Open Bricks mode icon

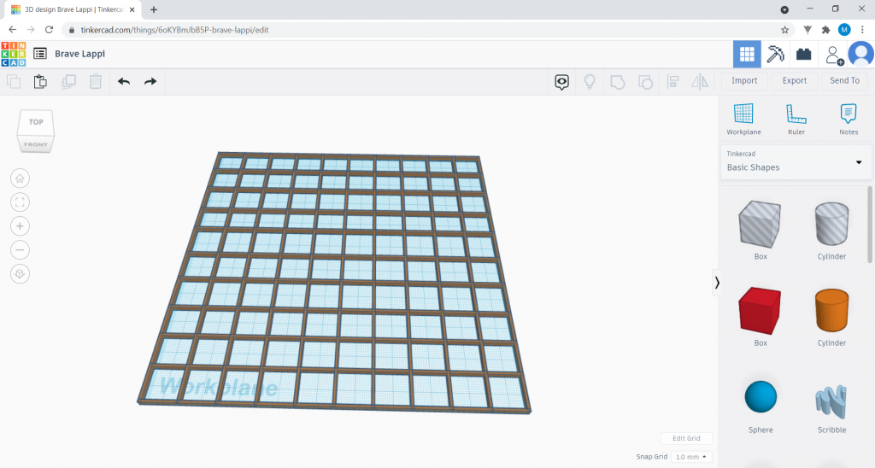803,54
